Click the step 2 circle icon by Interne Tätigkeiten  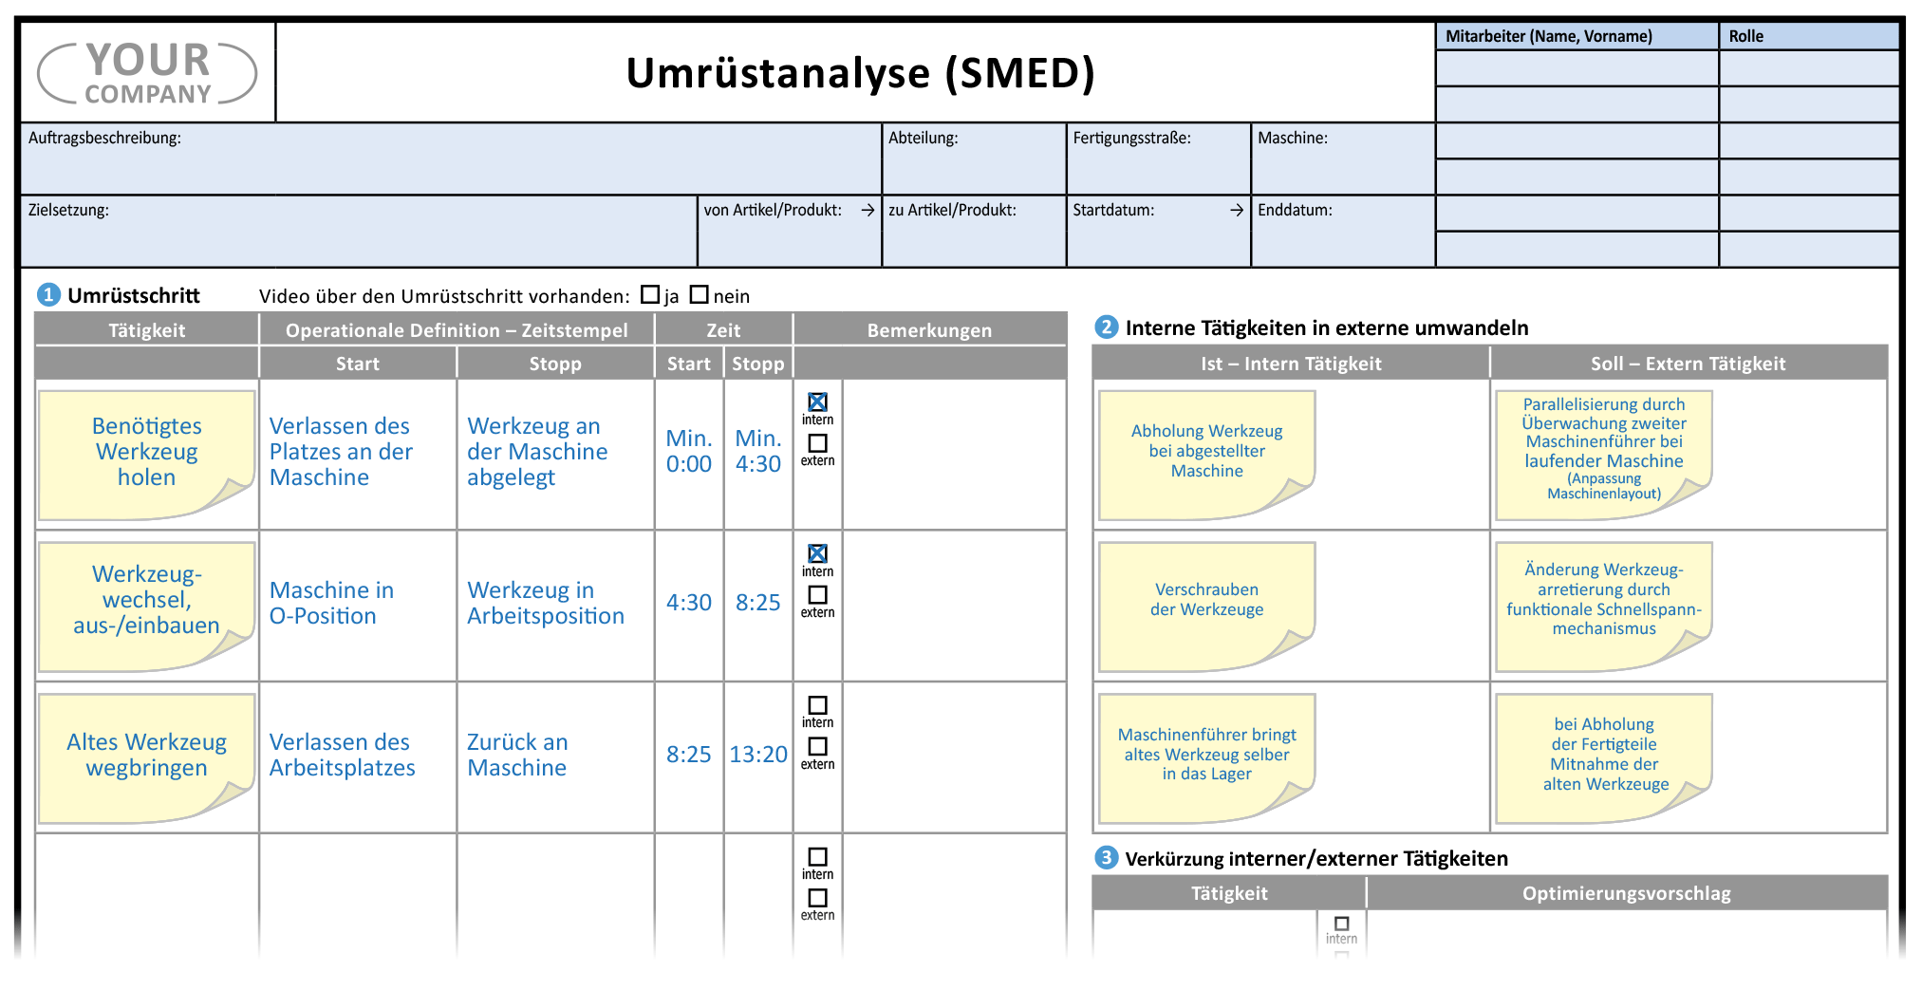[x=1106, y=327]
